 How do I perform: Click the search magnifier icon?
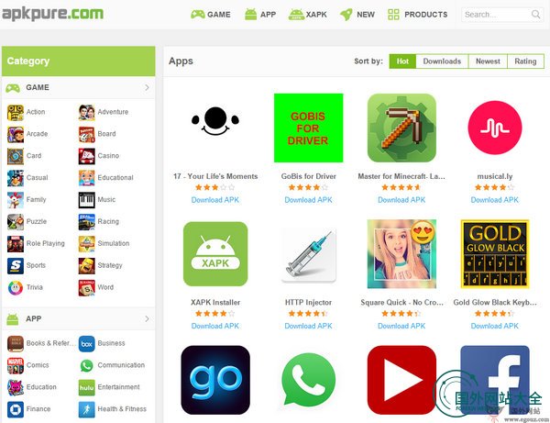535,15
